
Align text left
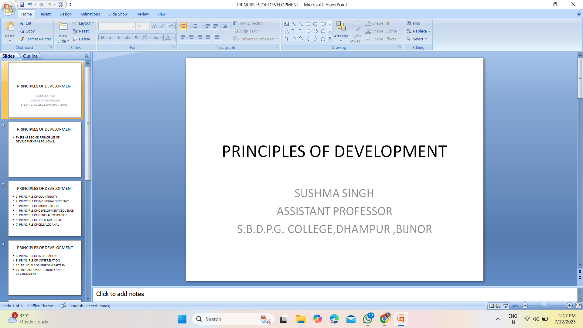tap(183, 37)
